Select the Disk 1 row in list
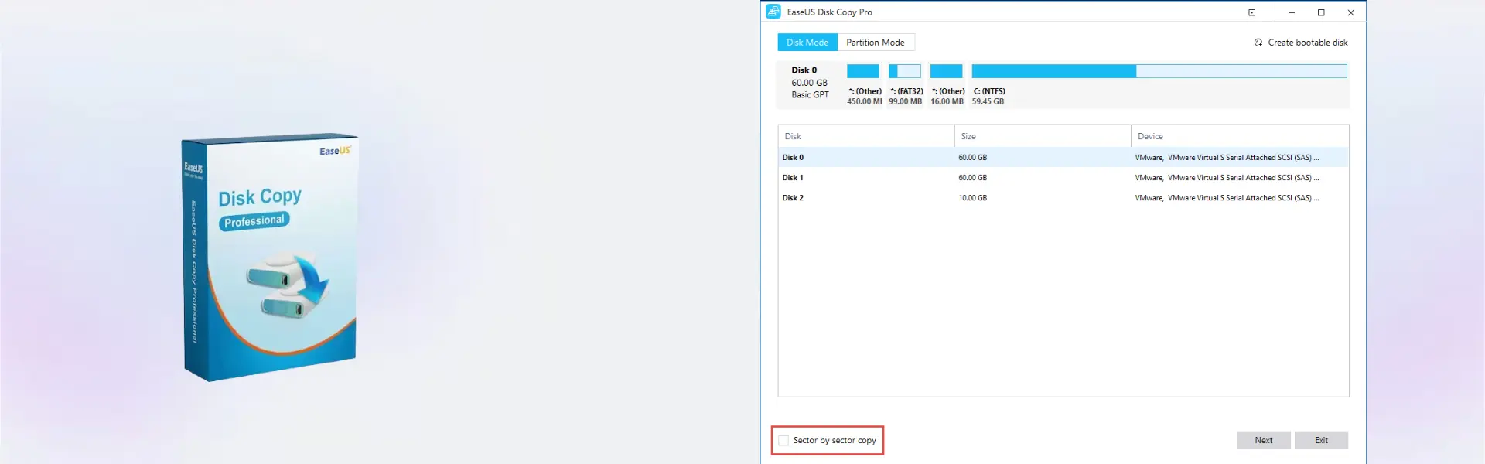Screen dimensions: 1485x464 click(x=1063, y=177)
